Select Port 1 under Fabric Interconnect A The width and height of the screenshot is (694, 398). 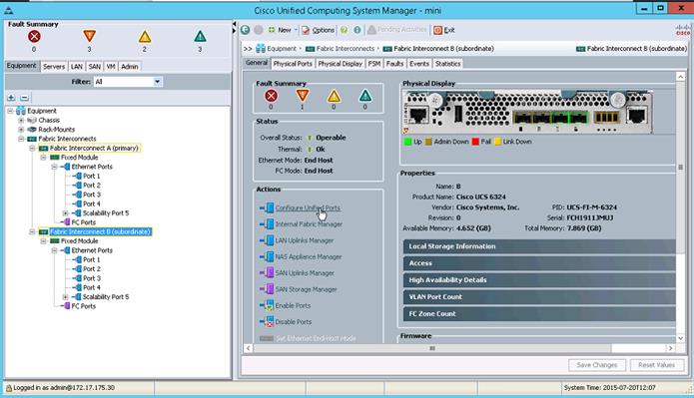(92, 176)
